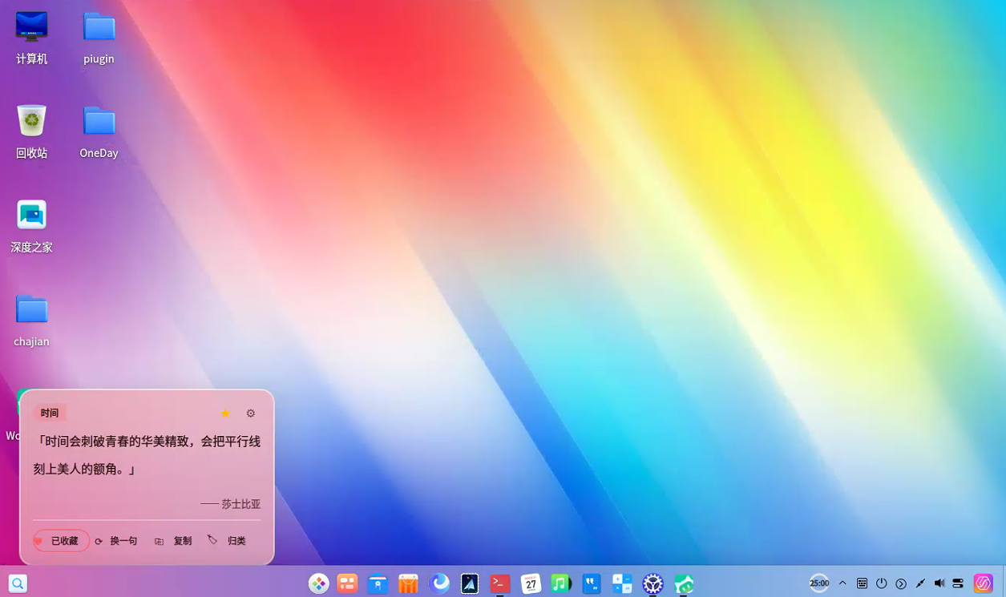Open the onscreen keyboard tray icon

click(x=862, y=583)
